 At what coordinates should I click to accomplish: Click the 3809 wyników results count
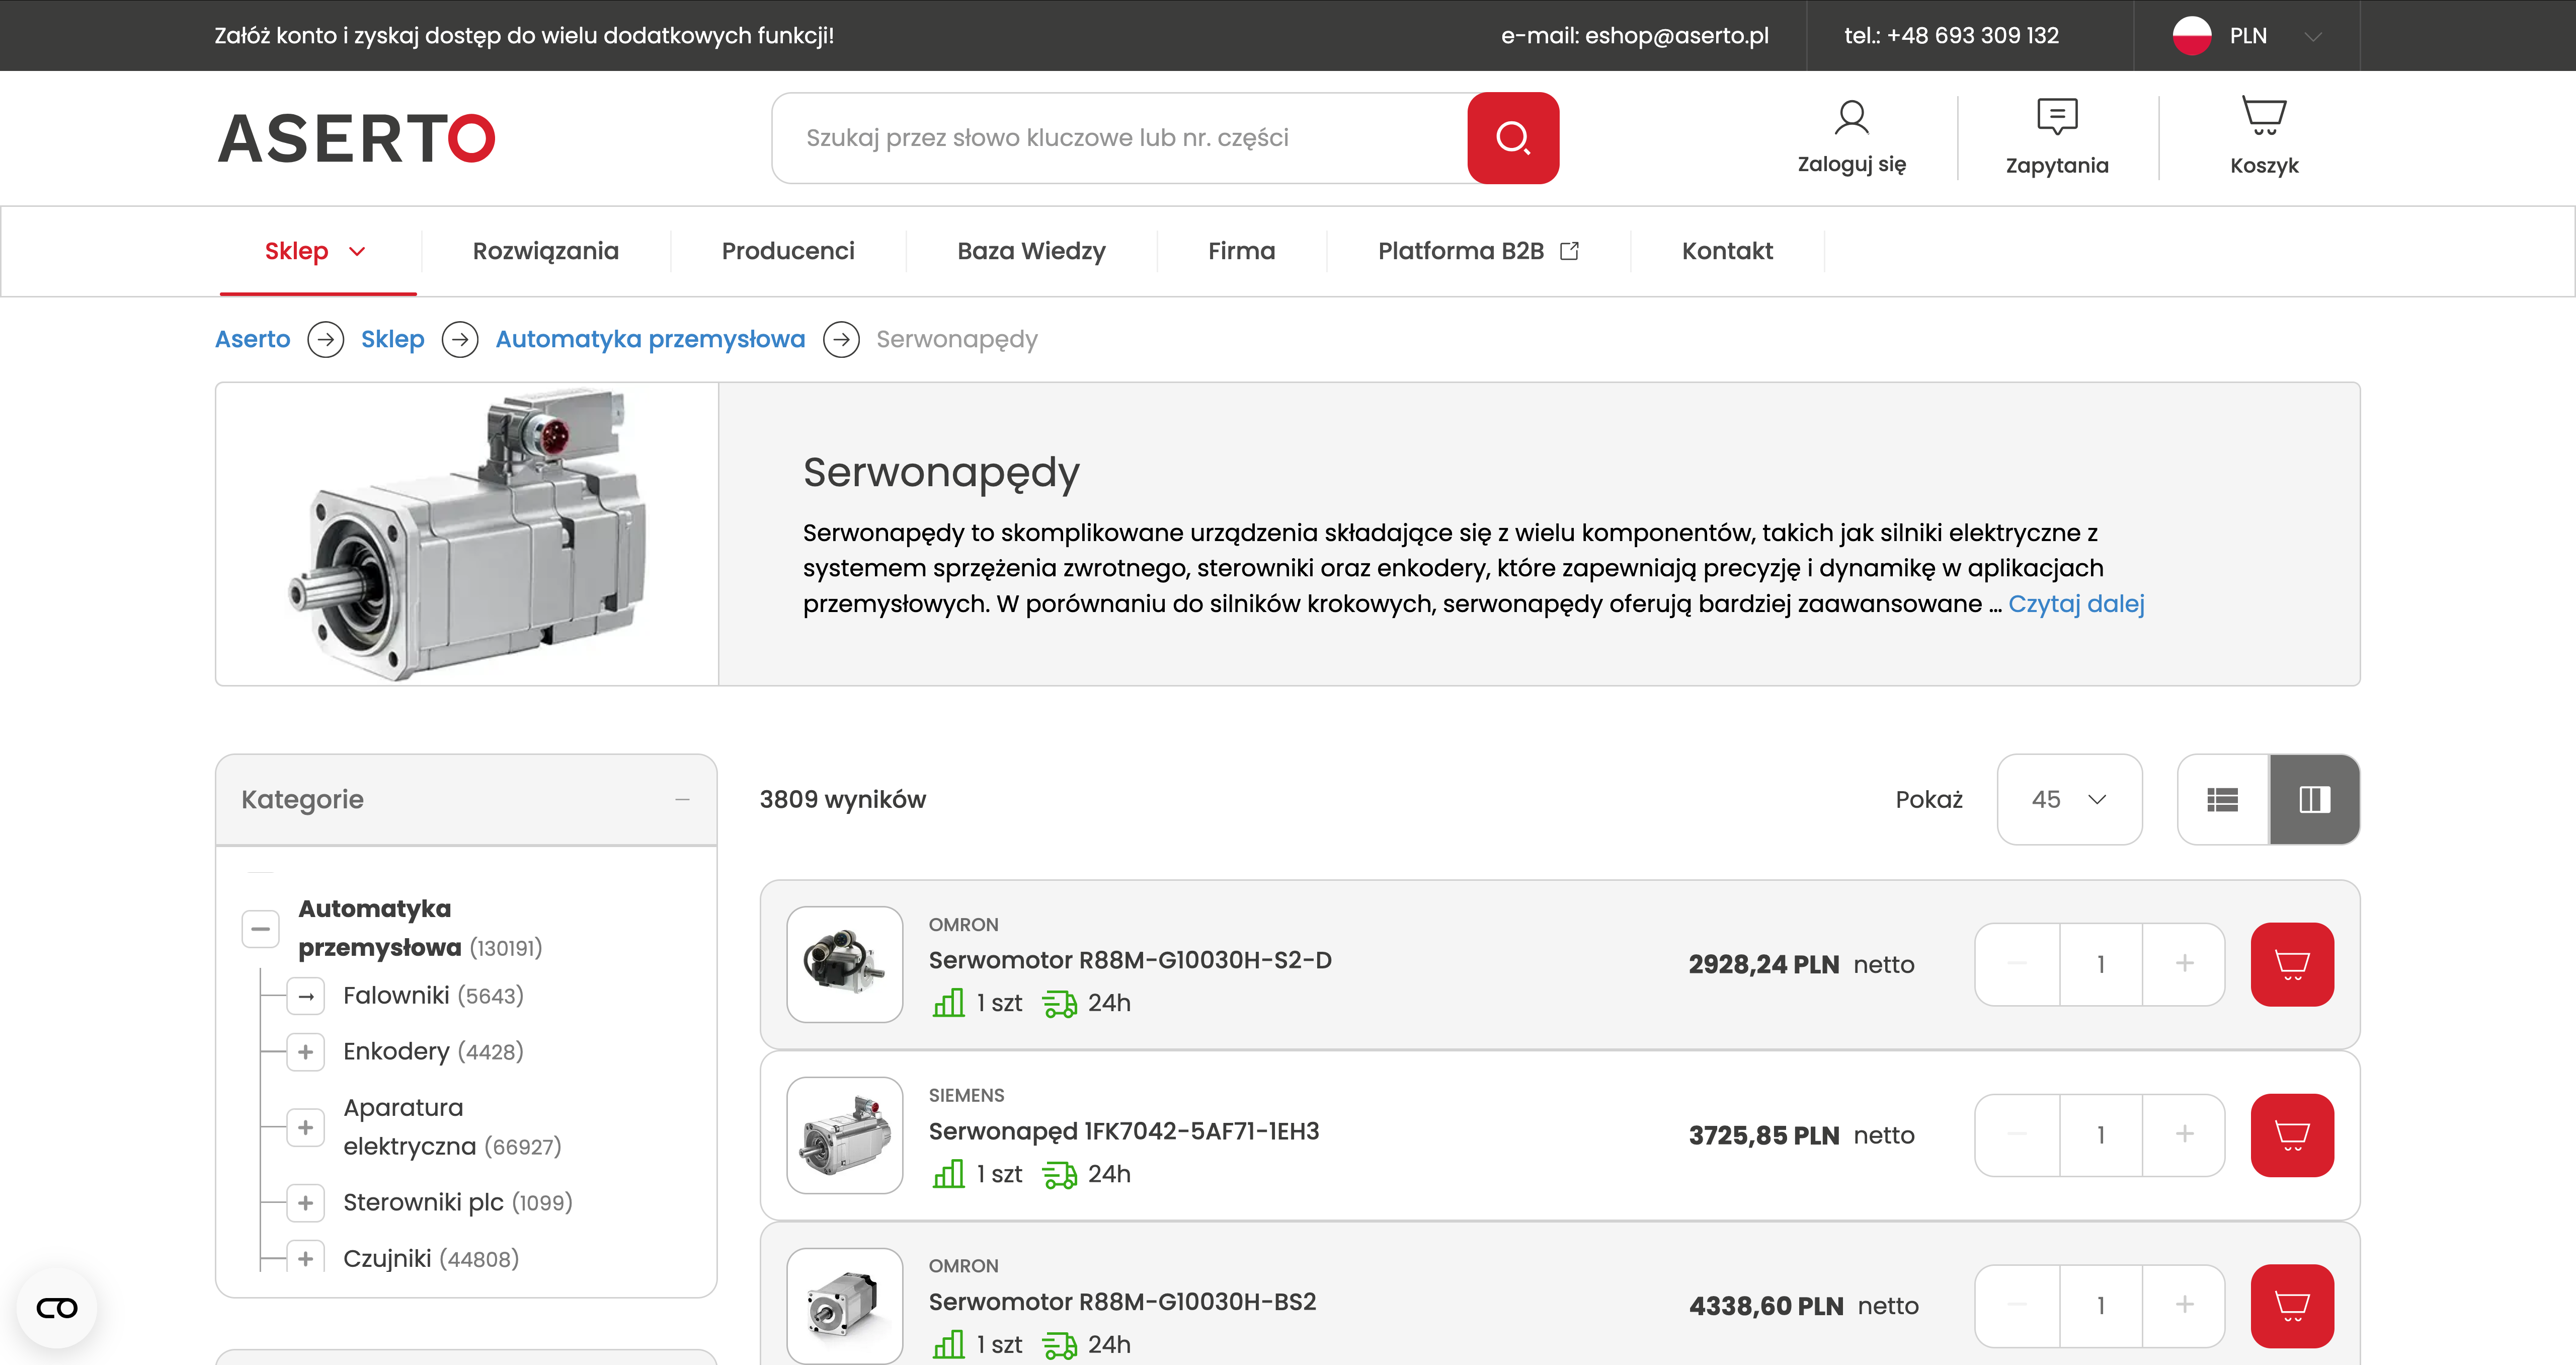(842, 800)
